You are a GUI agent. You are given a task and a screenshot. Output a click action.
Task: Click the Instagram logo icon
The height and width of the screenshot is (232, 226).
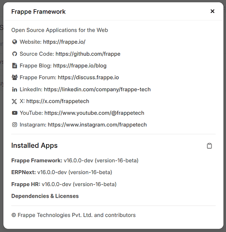coord(14,125)
